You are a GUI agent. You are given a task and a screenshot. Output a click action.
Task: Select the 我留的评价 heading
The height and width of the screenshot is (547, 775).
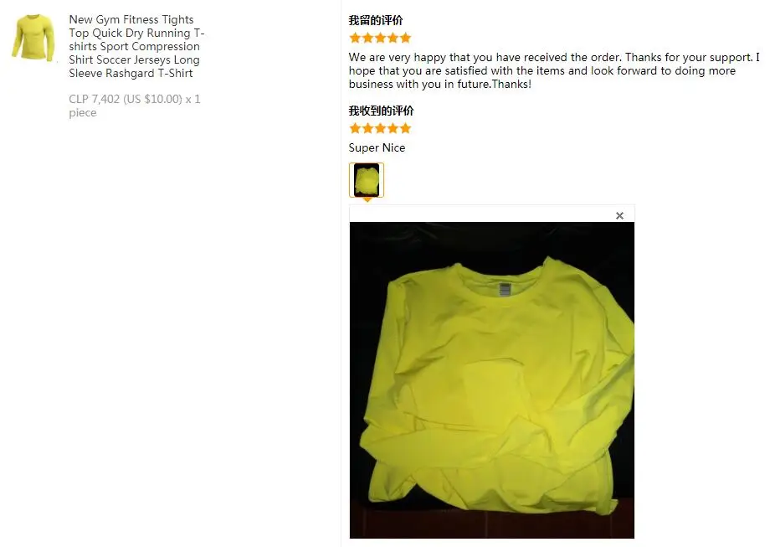(x=376, y=20)
